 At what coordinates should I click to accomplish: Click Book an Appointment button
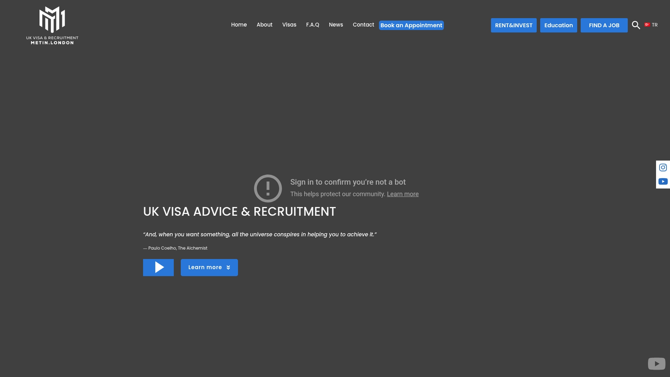tap(411, 25)
